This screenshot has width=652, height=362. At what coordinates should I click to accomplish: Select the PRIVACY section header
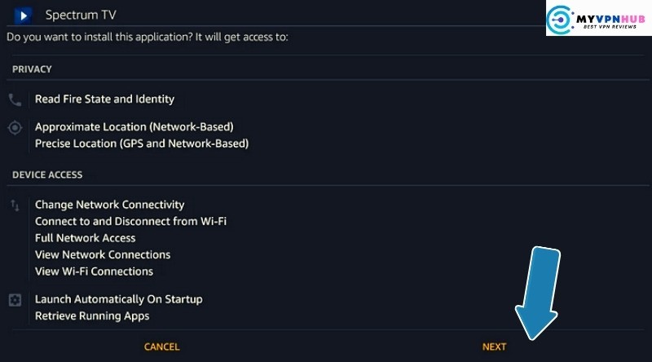tap(32, 70)
